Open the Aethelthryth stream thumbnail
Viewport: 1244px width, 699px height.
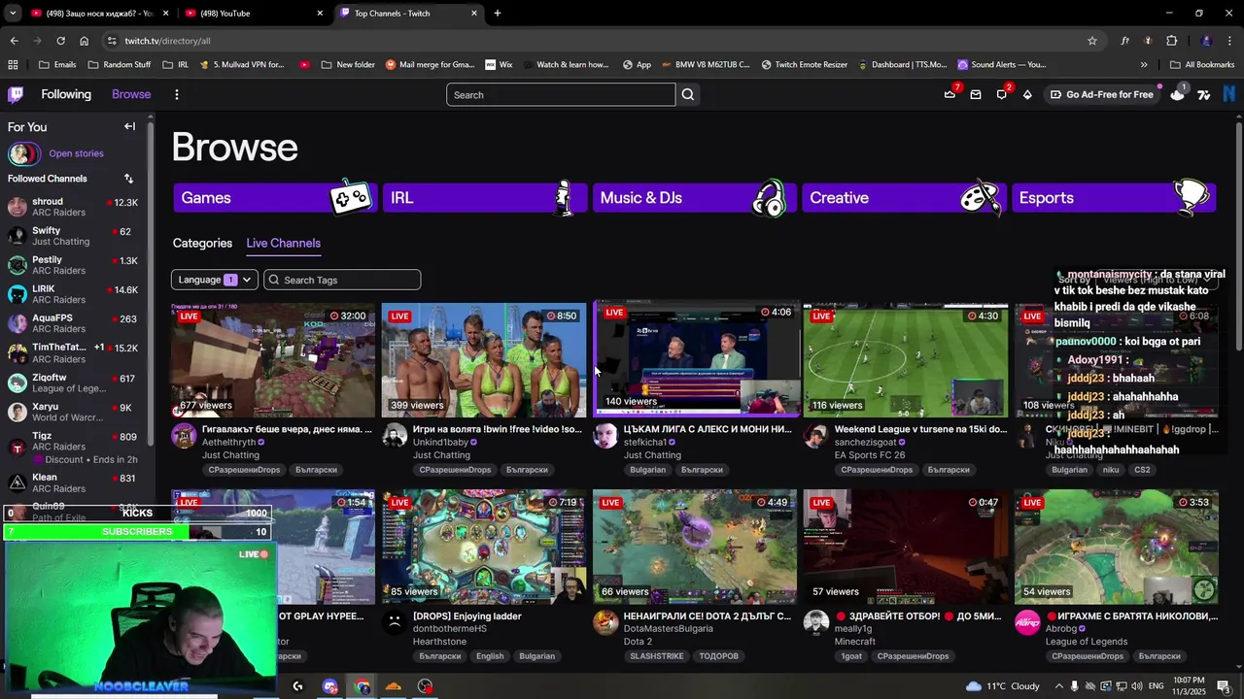[273, 359]
